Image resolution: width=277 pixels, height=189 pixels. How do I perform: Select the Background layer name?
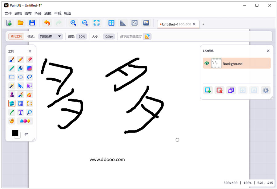232,64
